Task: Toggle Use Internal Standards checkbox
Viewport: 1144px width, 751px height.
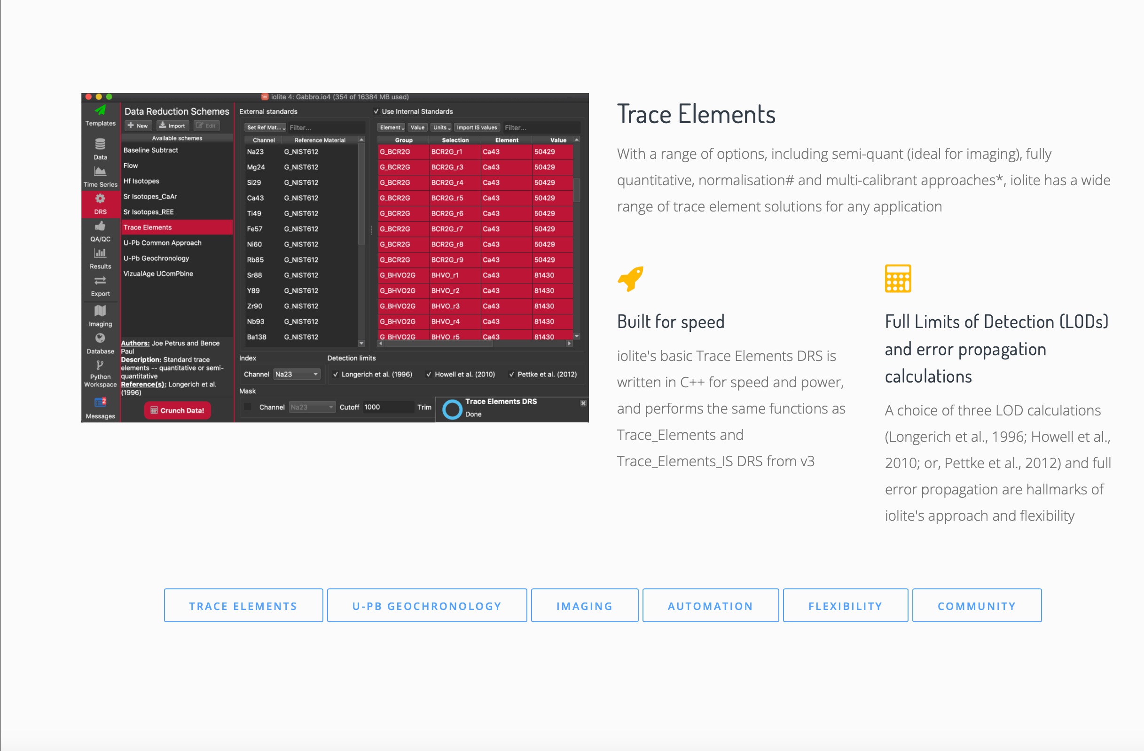Action: tap(376, 111)
